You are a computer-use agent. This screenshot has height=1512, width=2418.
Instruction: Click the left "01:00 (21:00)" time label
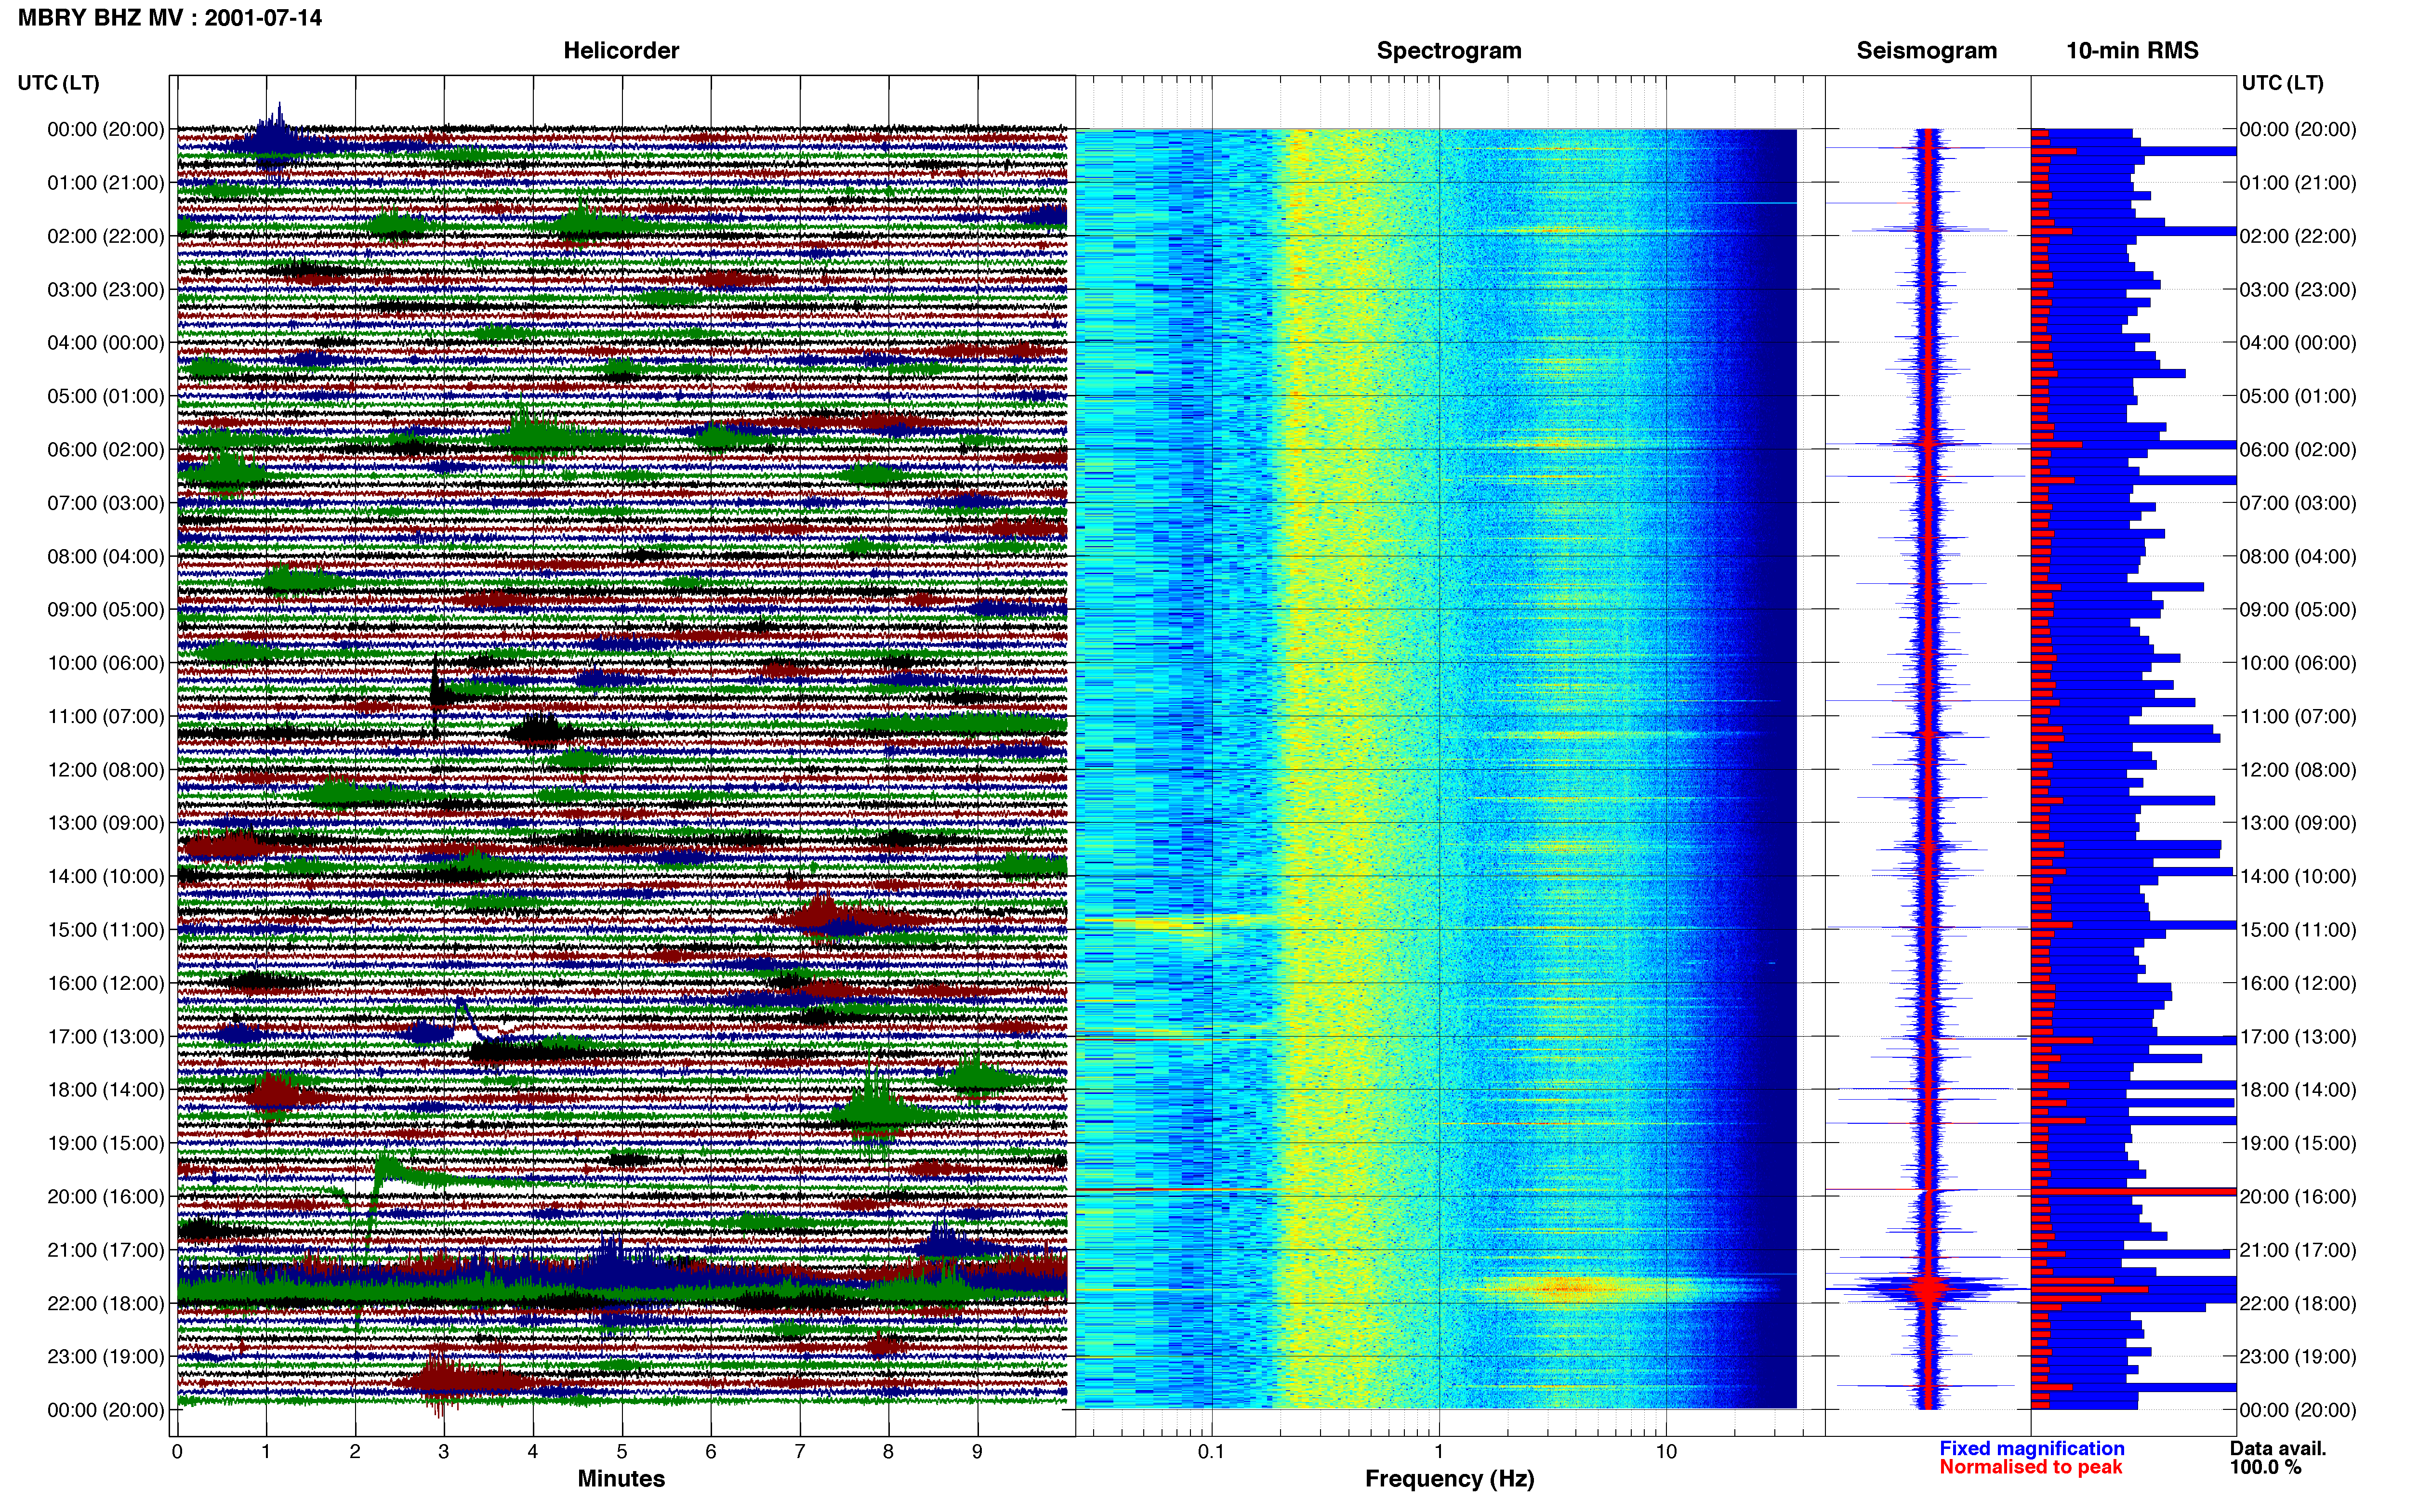pyautogui.click(x=106, y=182)
